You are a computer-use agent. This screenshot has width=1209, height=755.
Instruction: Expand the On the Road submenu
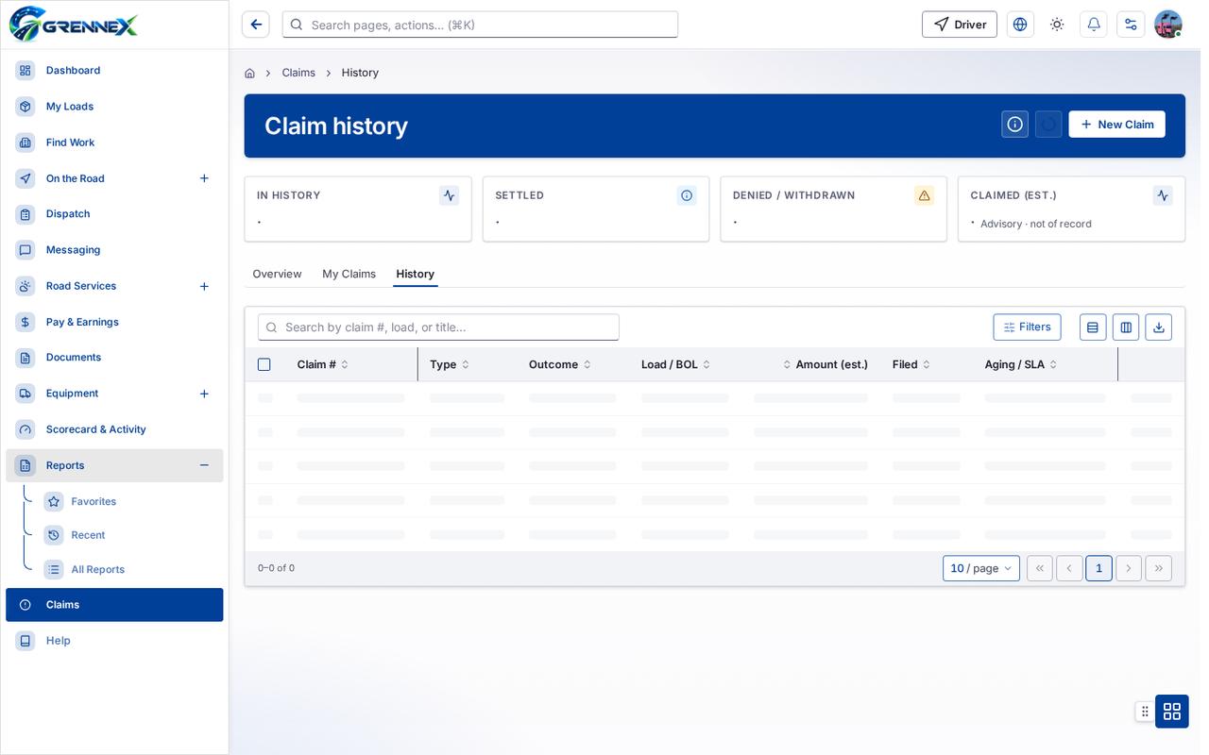pos(204,178)
